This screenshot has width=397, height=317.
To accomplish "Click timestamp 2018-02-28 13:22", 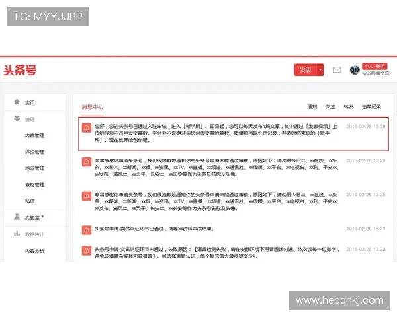I will pyautogui.click(x=366, y=249).
